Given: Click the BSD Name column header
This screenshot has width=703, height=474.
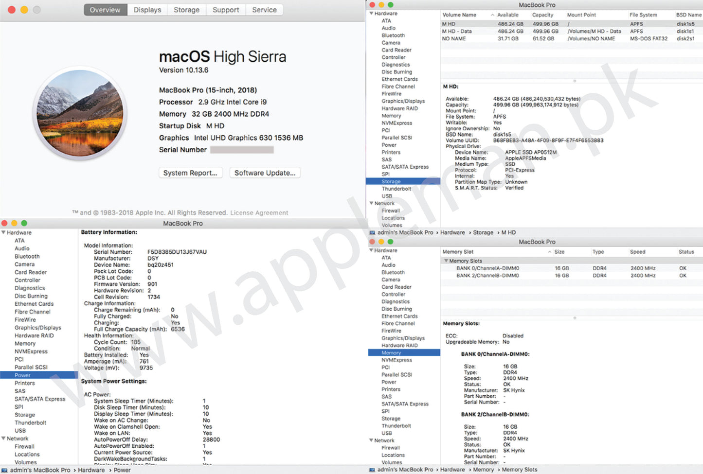Looking at the screenshot, I should click(x=688, y=15).
